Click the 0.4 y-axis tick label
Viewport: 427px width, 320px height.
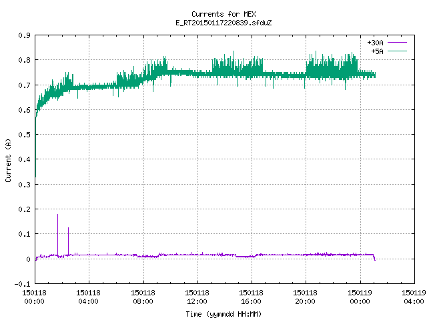coord(24,159)
